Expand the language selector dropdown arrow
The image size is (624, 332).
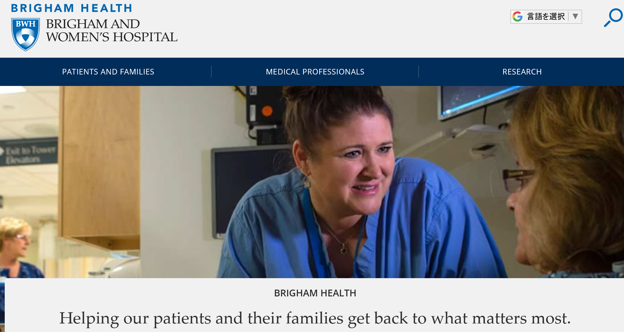(575, 16)
